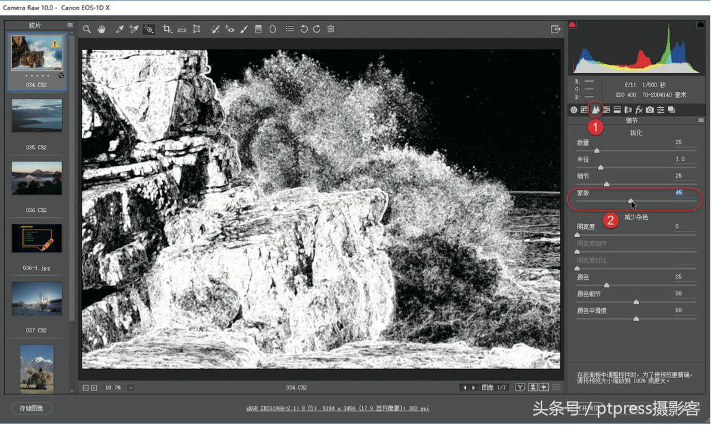Open the Graduated Filter tool
Screen dimensions: 711x425
(x=258, y=29)
